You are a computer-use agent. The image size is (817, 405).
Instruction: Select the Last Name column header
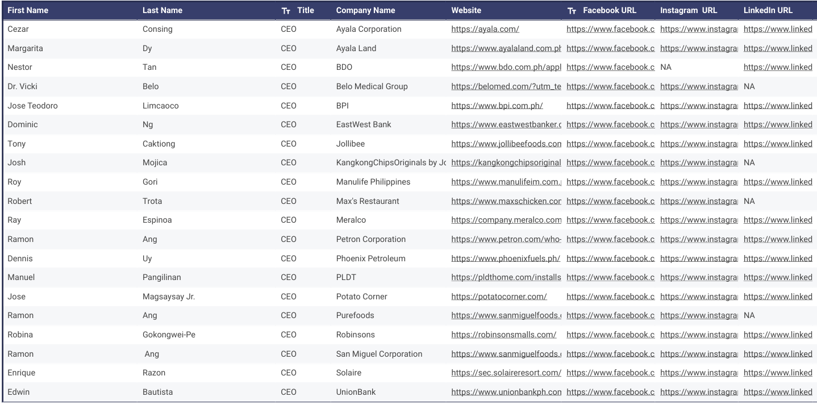(x=162, y=10)
